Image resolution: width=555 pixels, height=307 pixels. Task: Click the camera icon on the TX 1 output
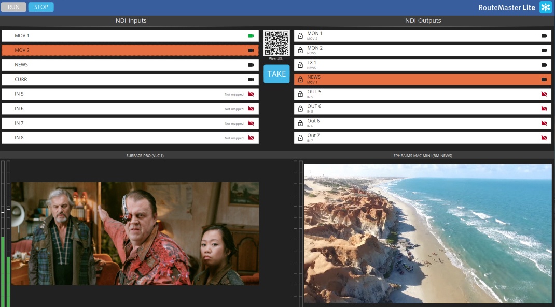pyautogui.click(x=544, y=65)
